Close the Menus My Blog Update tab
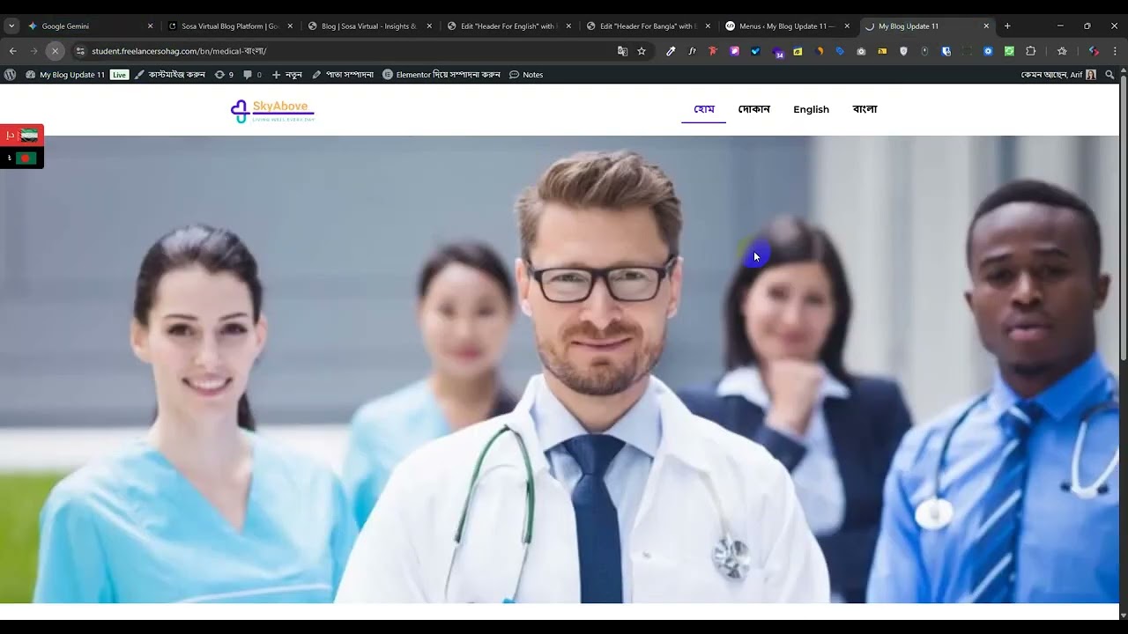The image size is (1128, 634). point(847,26)
